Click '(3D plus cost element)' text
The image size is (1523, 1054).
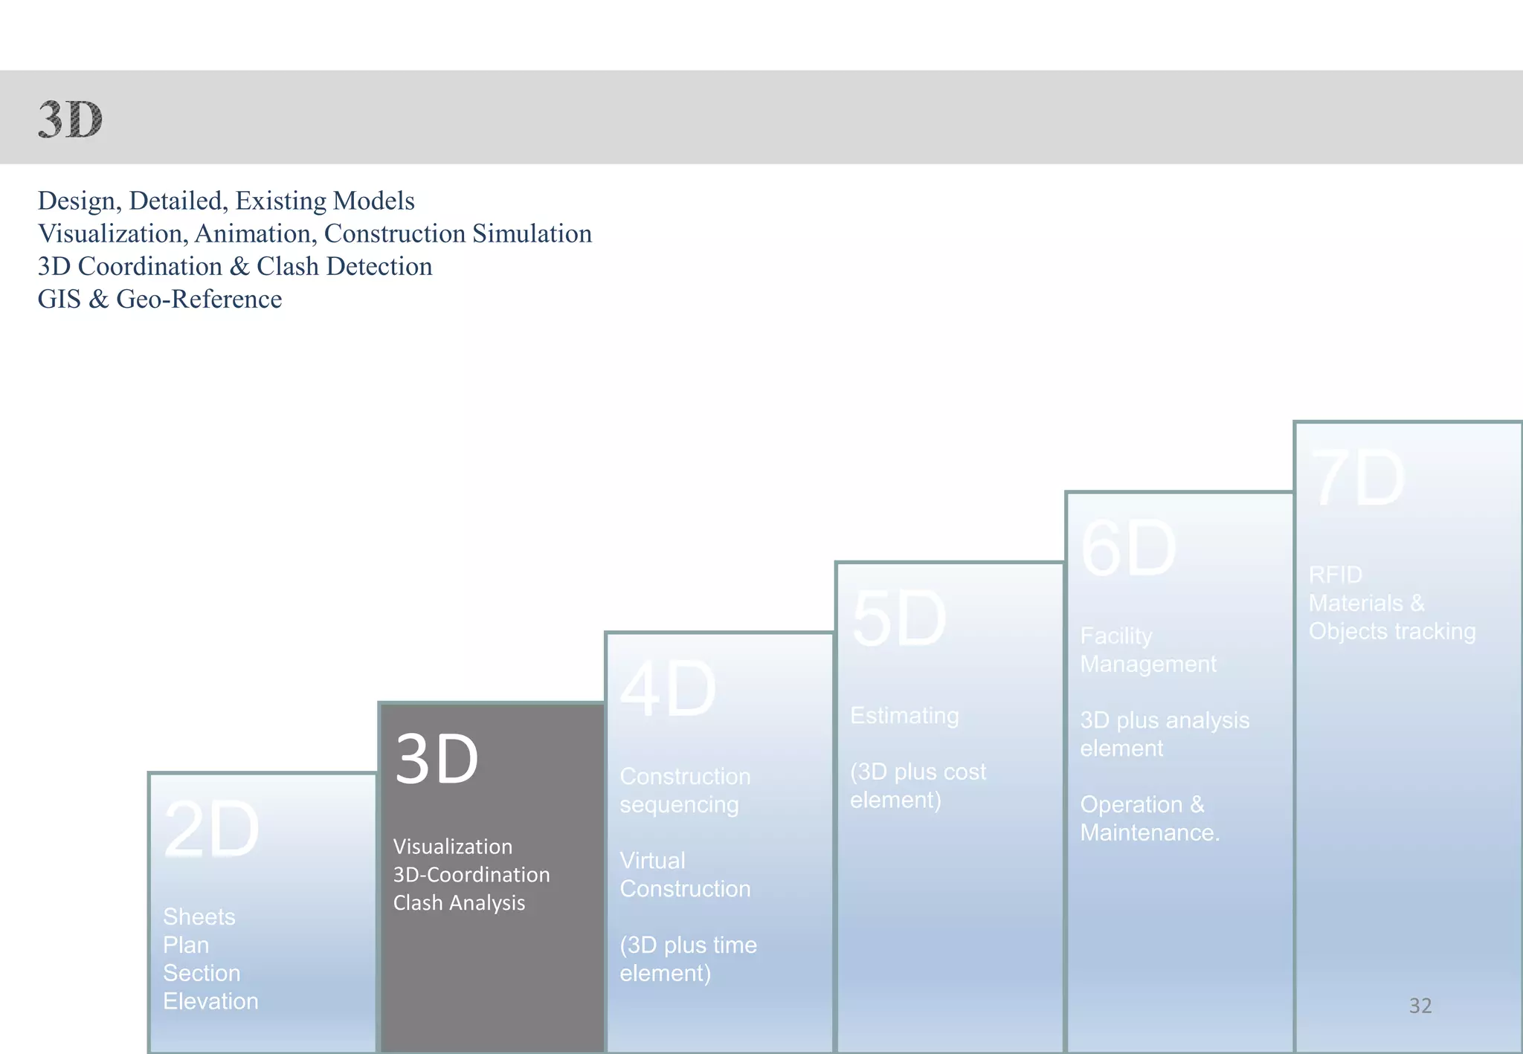coord(918,786)
